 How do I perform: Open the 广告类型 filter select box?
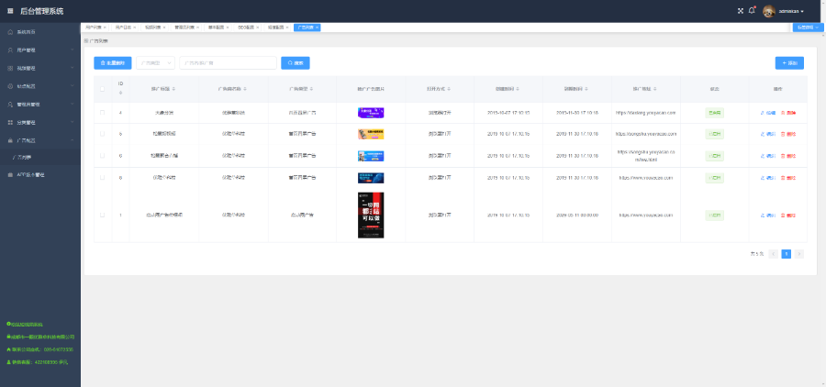pos(155,63)
